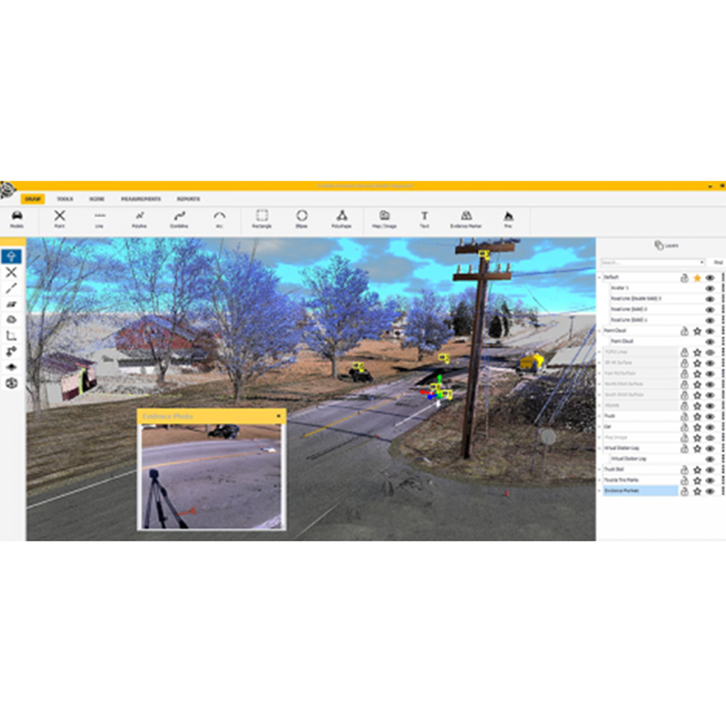Select the Arc tool
Viewport: 726px width, 726px height.
point(218,216)
